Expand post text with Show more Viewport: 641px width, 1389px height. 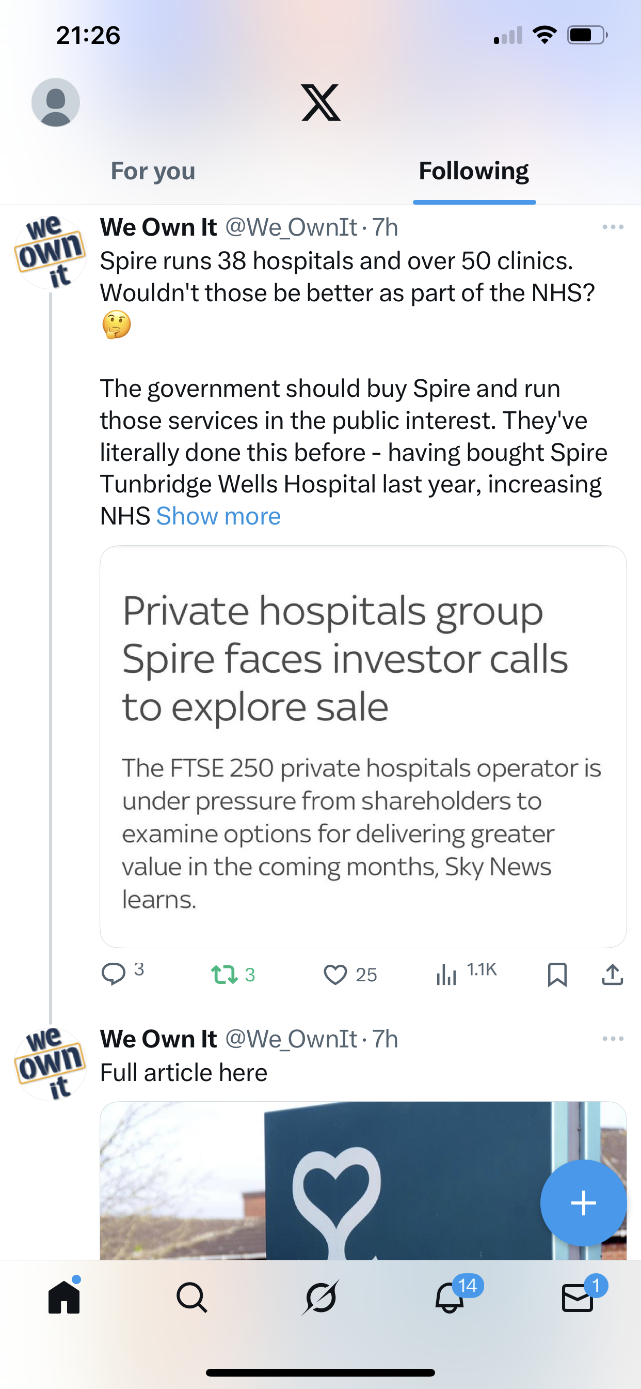click(218, 517)
